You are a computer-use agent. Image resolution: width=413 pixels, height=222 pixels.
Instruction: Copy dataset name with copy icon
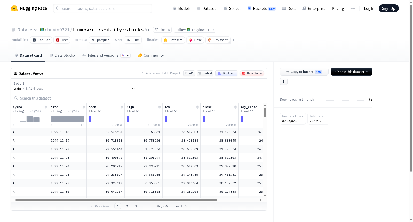coord(147,30)
